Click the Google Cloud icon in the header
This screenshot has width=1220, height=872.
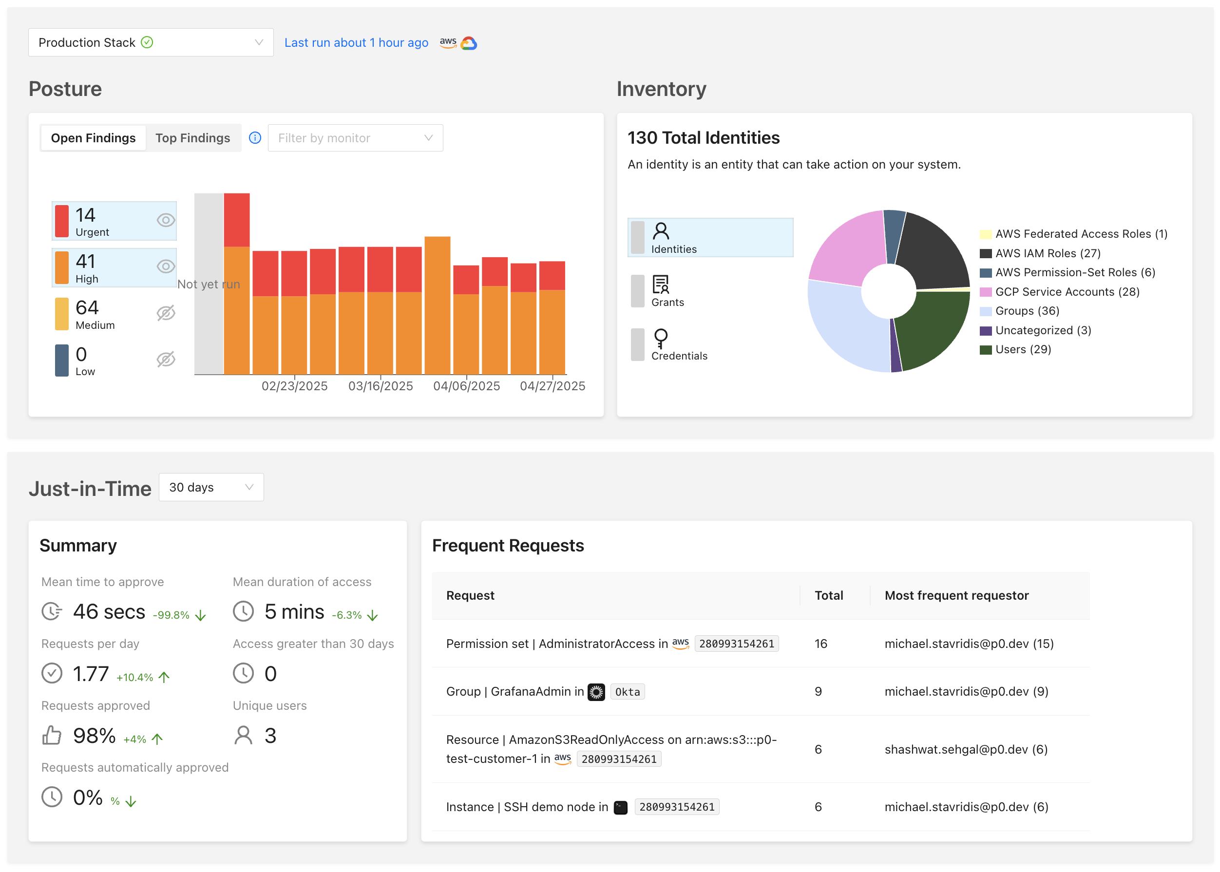468,42
